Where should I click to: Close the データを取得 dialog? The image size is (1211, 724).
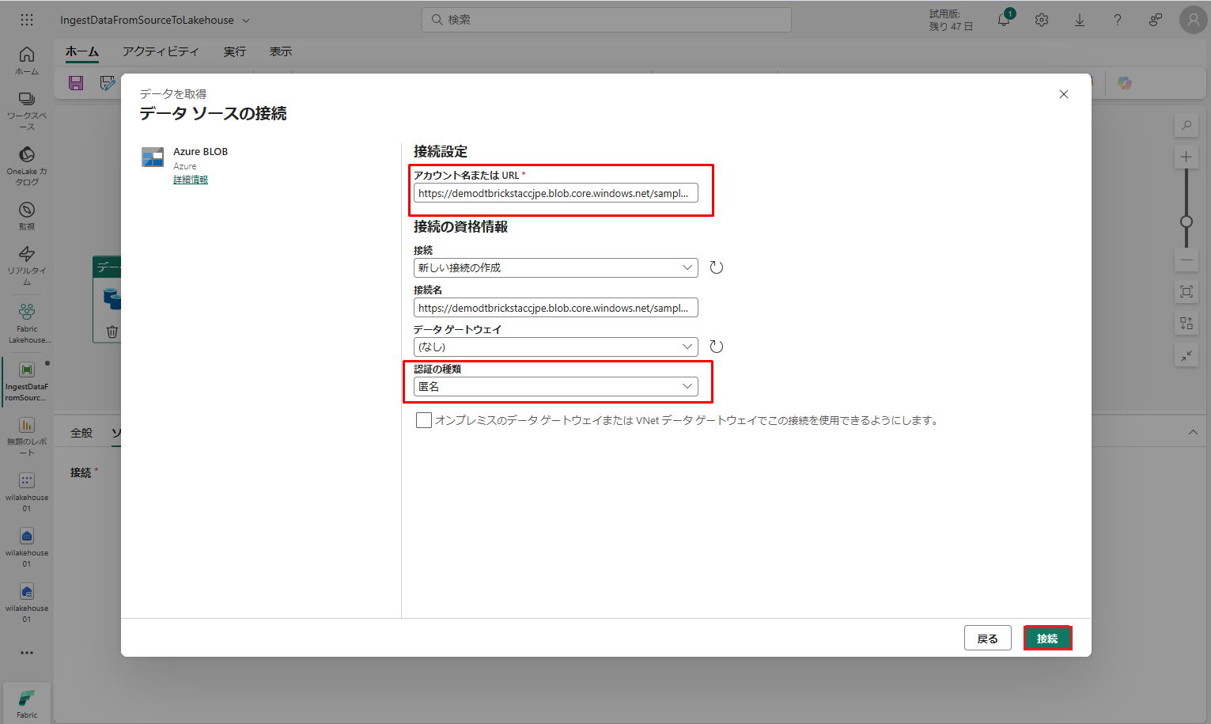1064,94
